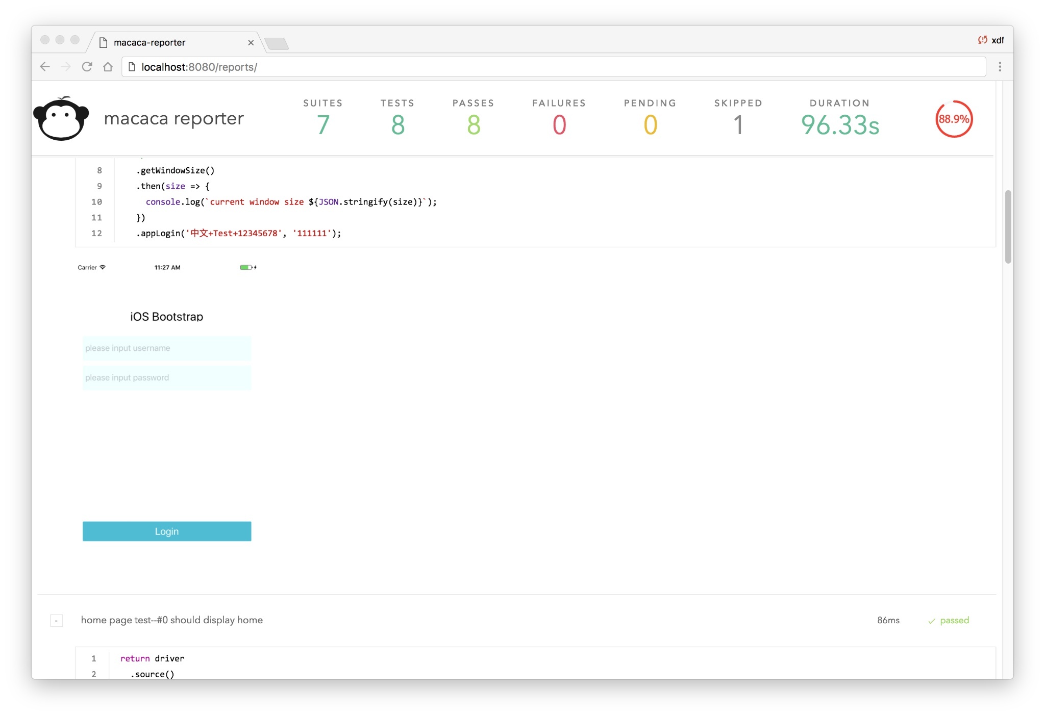The height and width of the screenshot is (716, 1045).
Task: Click the Skipped count filter
Action: click(738, 124)
